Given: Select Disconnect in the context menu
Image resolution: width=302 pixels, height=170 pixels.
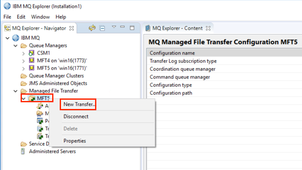Looking at the screenshot, I should [x=76, y=117].
